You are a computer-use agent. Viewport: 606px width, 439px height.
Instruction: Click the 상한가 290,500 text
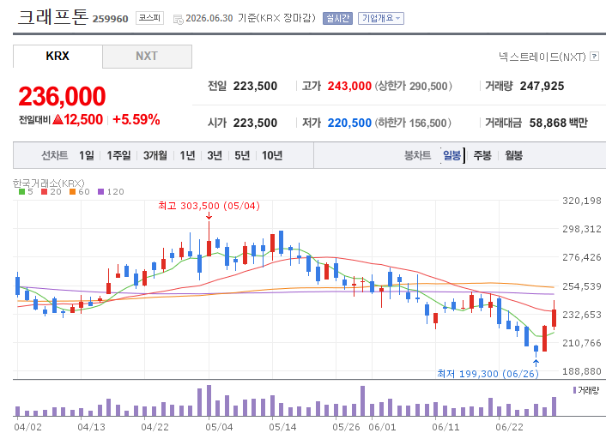(413, 86)
